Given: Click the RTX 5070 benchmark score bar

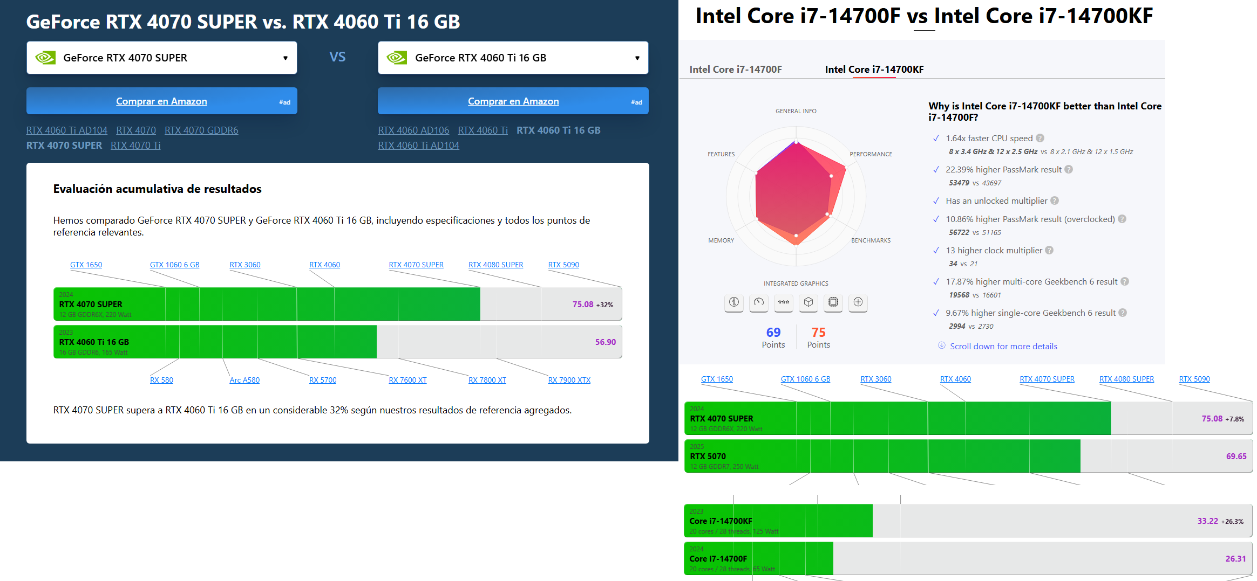Looking at the screenshot, I should point(968,456).
